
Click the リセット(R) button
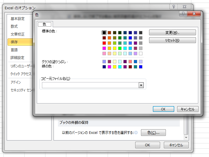pyautogui.click(x=172, y=40)
